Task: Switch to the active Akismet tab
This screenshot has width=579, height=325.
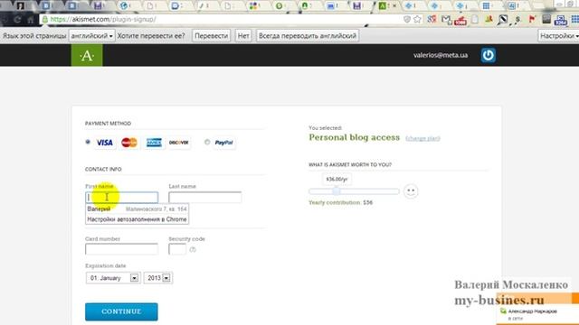Action: 386,6
